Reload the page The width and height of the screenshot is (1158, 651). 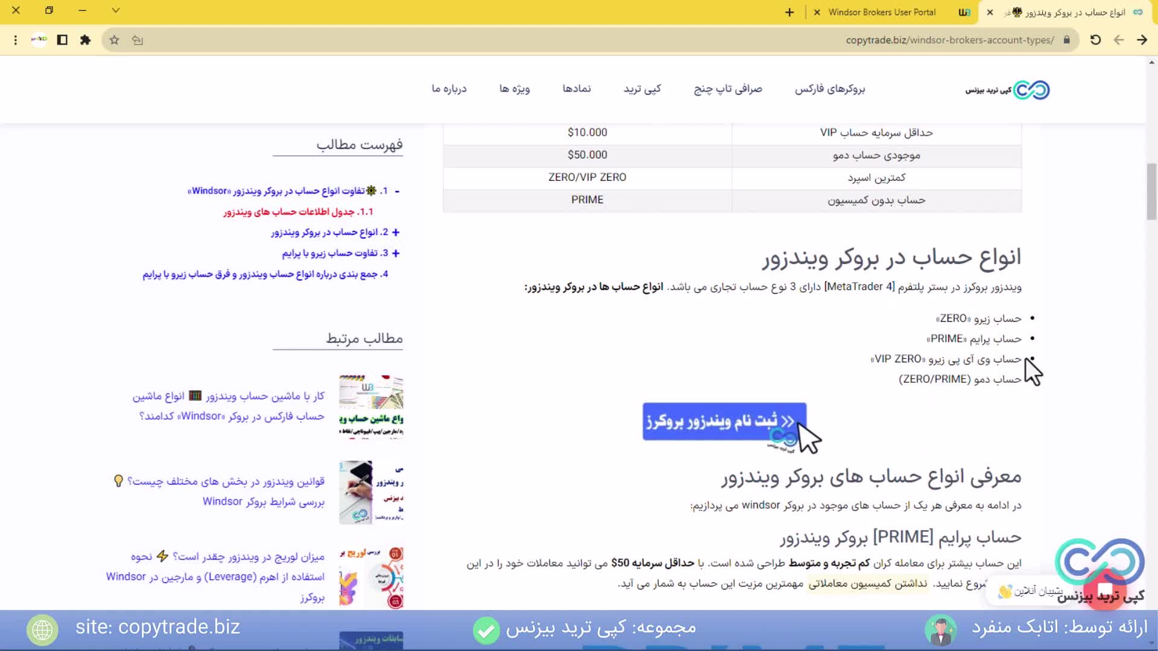(x=1095, y=40)
